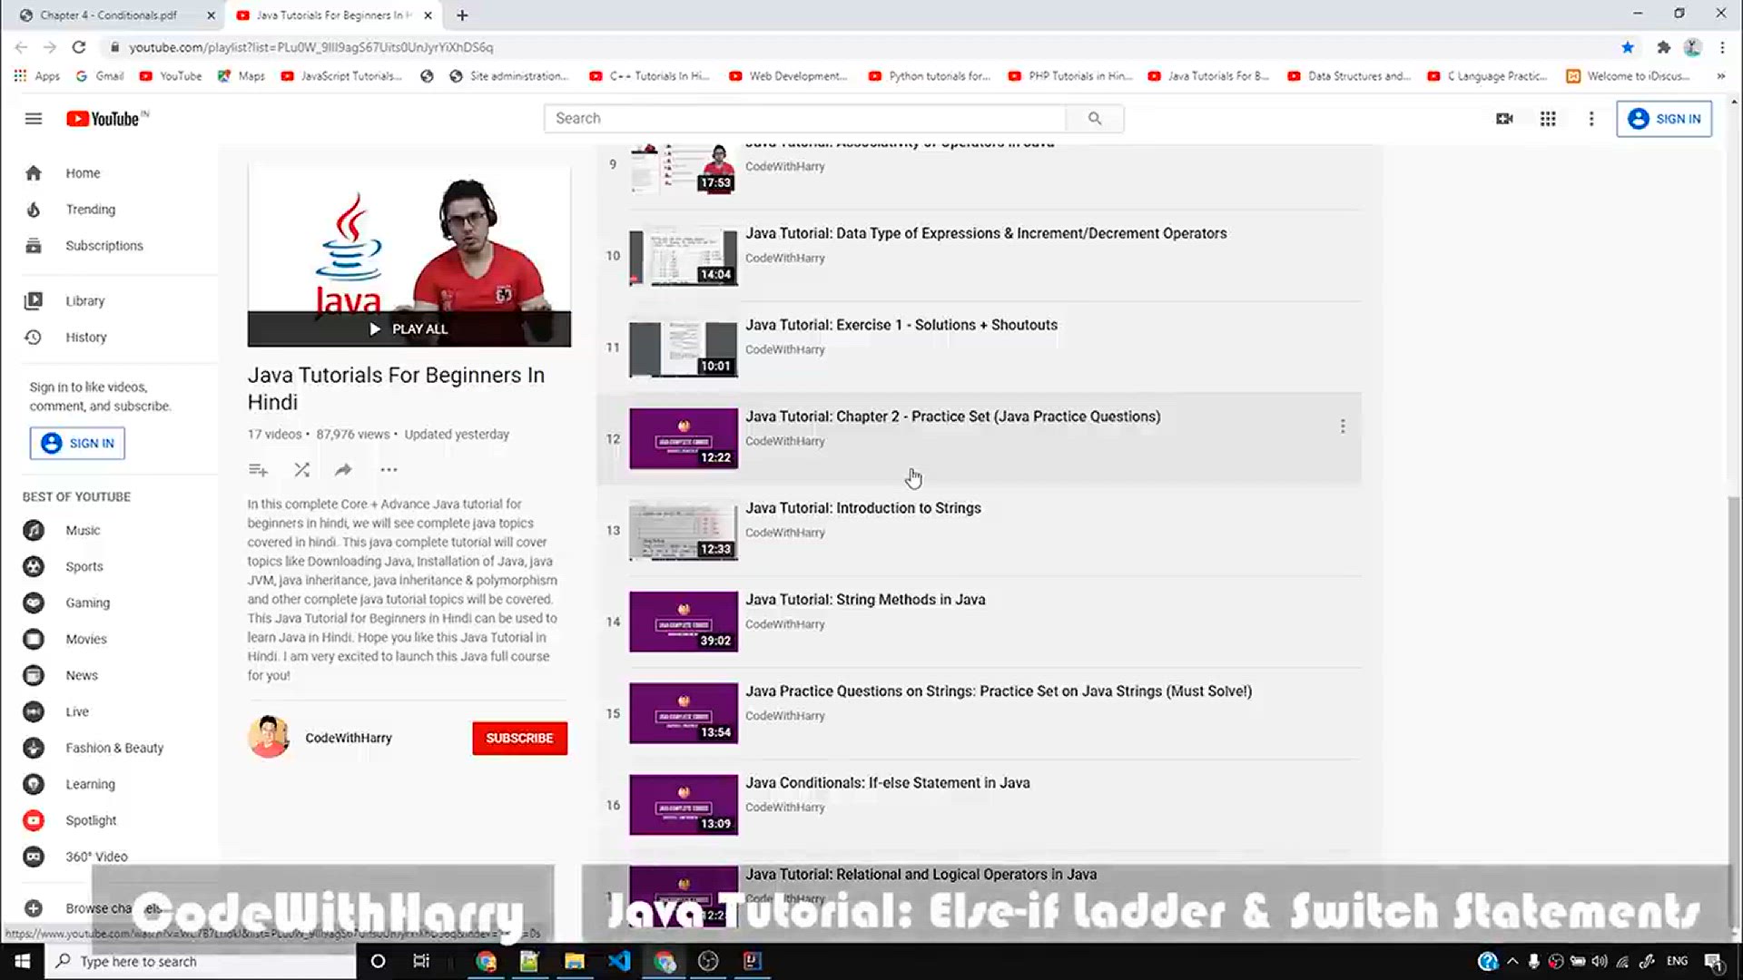The image size is (1743, 980).
Task: Open the Music channel icon
Action: point(34,530)
